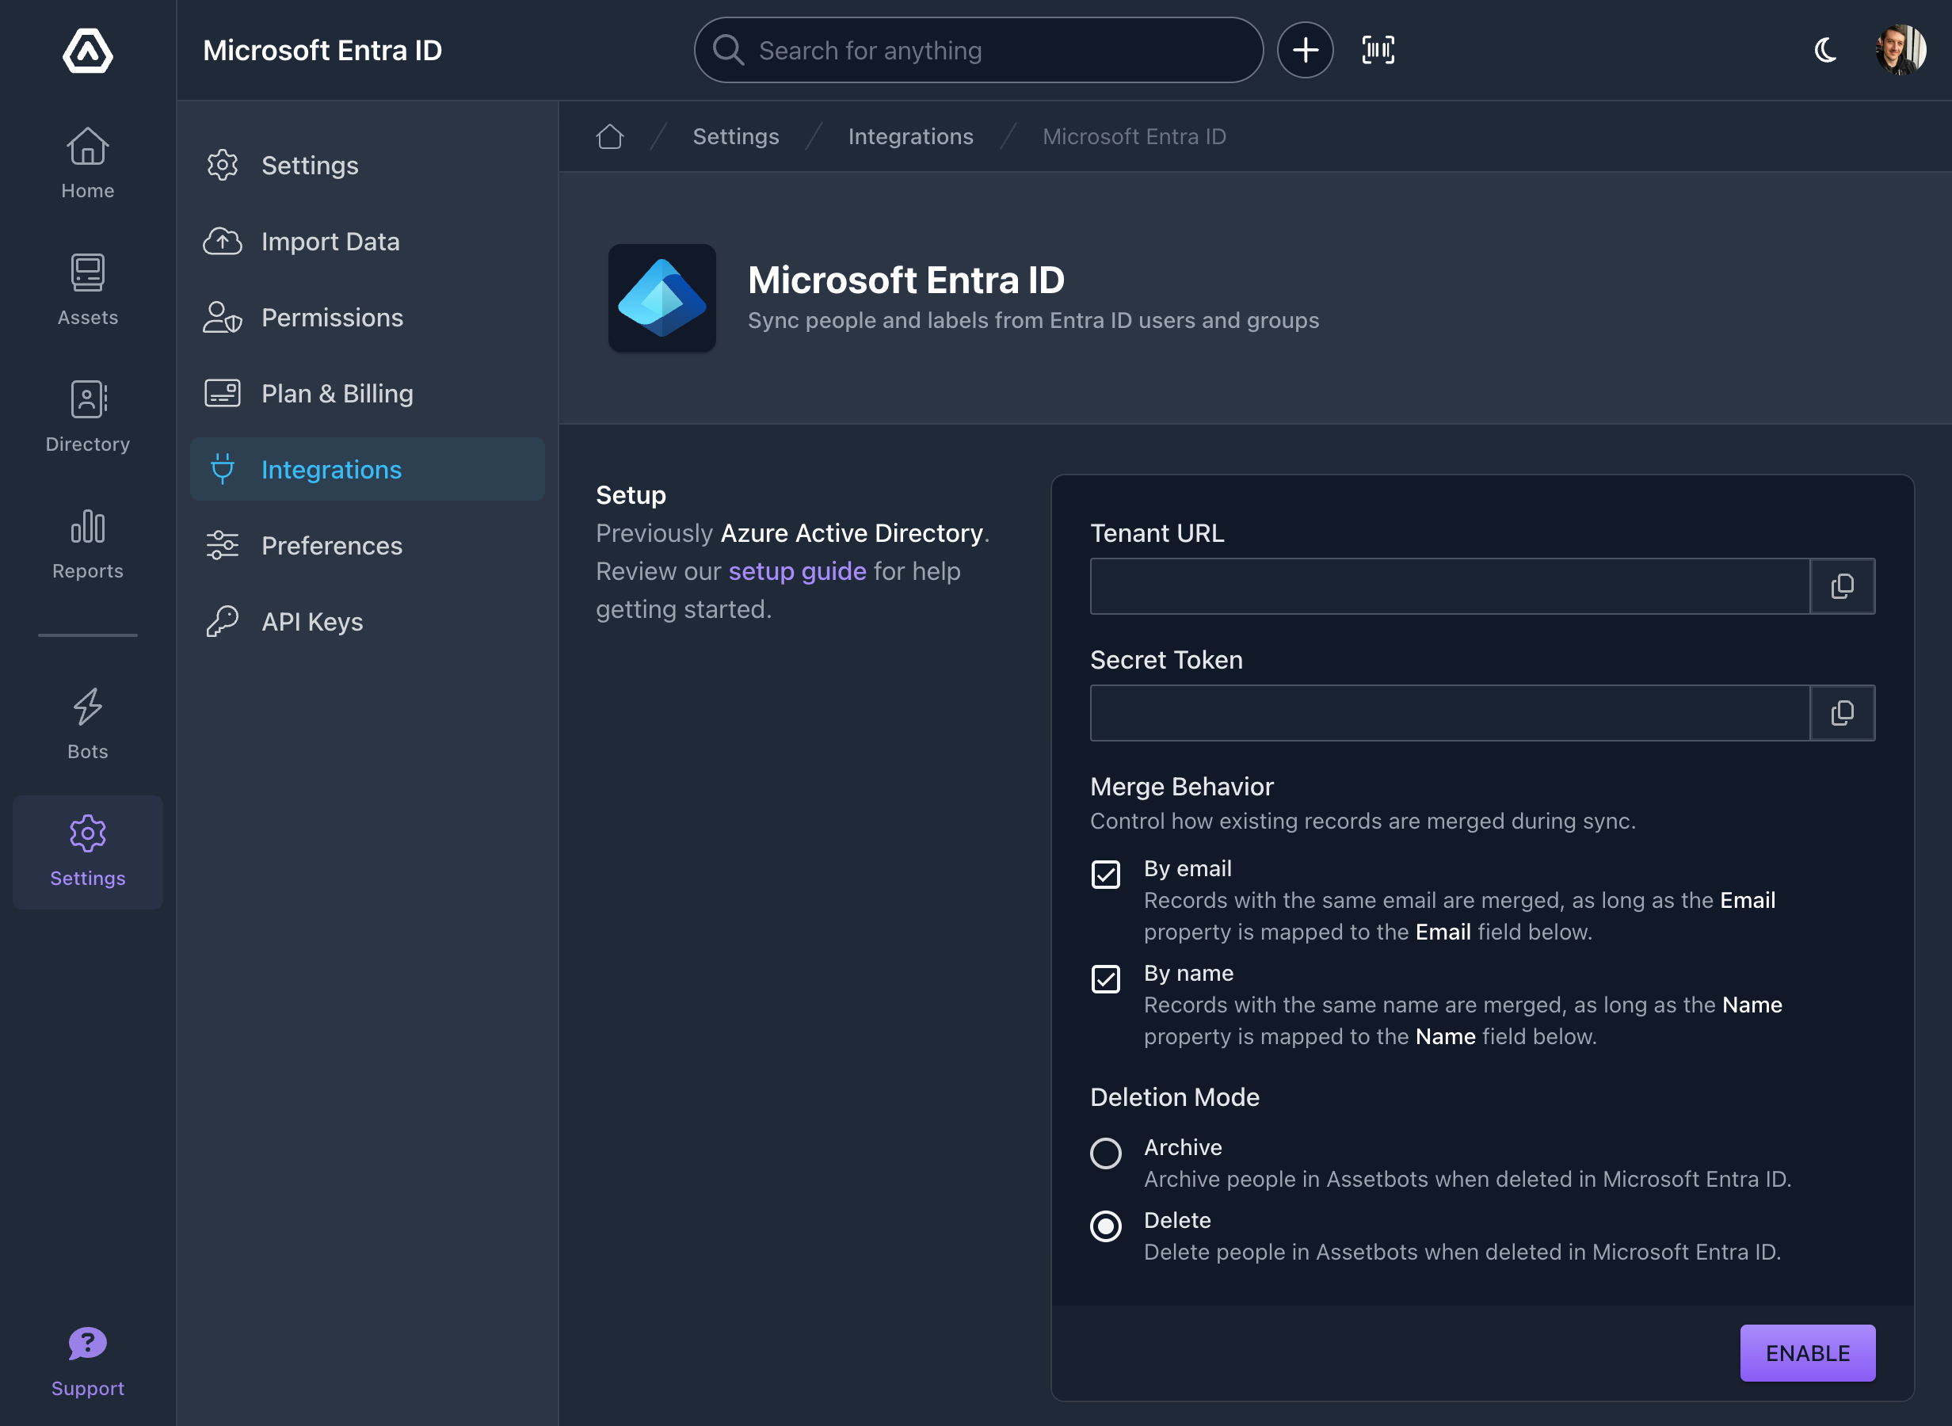Click the plus add button
Screen dimensions: 1952x1426
(1305, 50)
